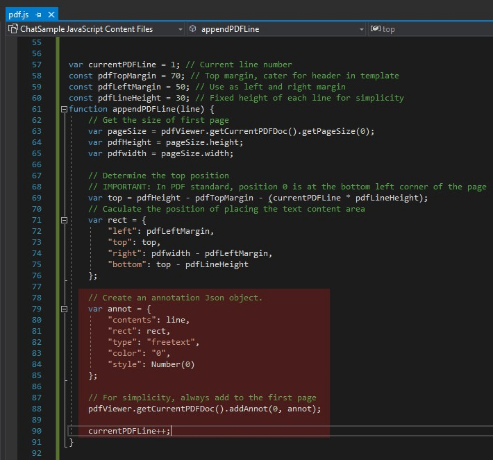The width and height of the screenshot is (493, 460).
Task: Click 'pdfTopMargin' in the line 58 constant
Action: [126, 76]
